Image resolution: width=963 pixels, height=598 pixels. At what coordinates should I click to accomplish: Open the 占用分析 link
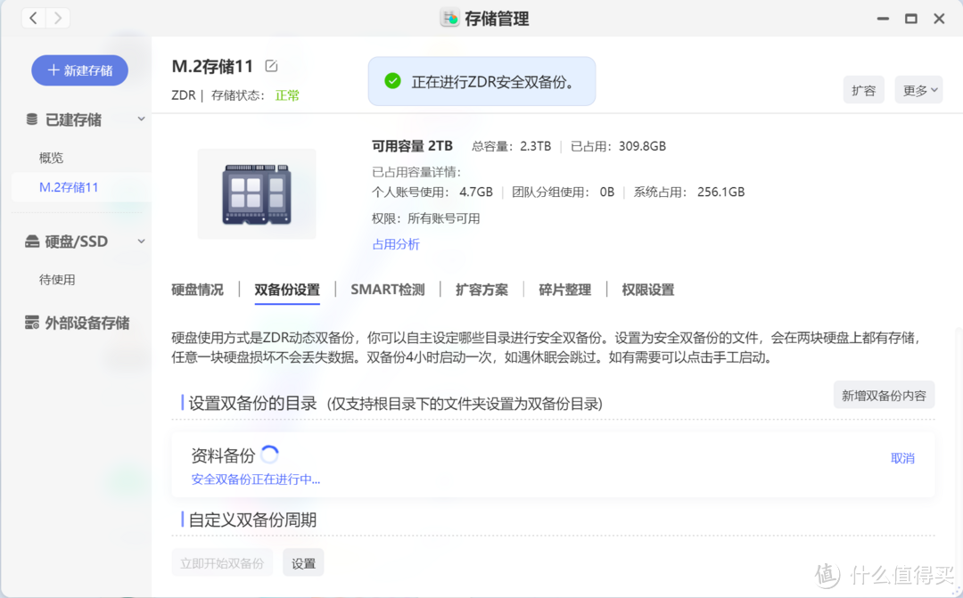point(396,243)
